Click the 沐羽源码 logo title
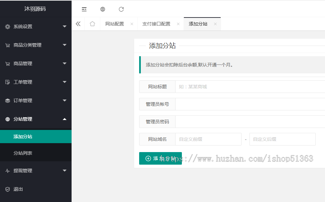This screenshot has width=325, height=202. [x=35, y=9]
